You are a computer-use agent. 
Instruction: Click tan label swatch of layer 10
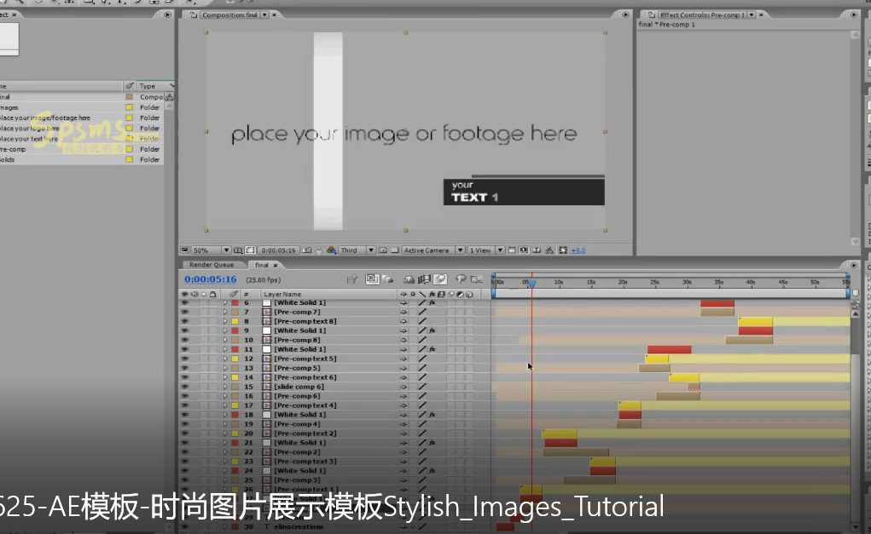pyautogui.click(x=235, y=340)
